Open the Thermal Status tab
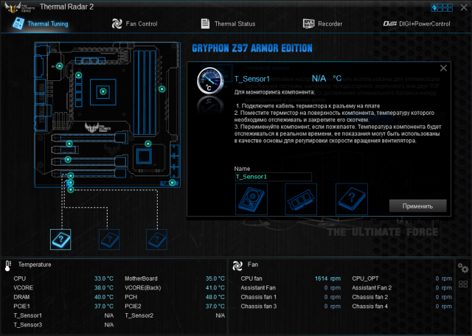 [228, 24]
